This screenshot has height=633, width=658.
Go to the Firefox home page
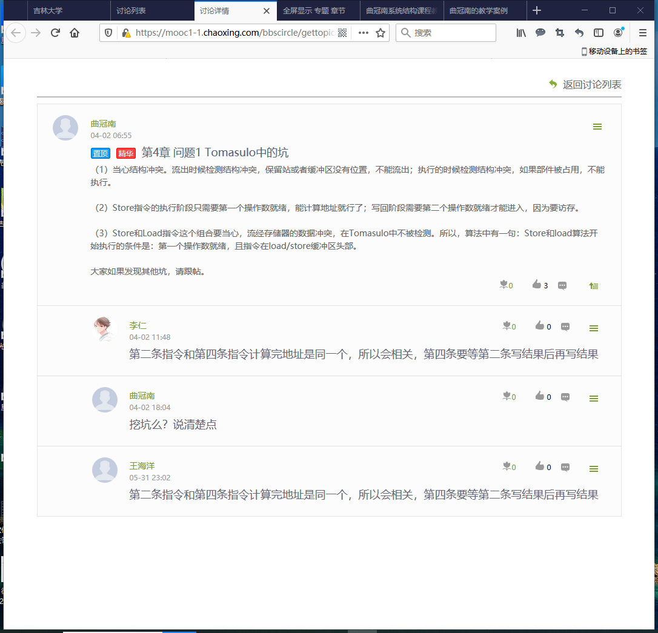(x=75, y=33)
